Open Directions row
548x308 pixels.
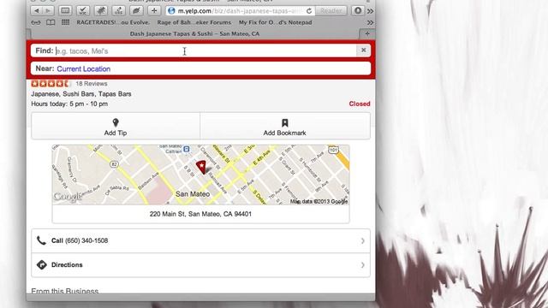pyautogui.click(x=200, y=265)
